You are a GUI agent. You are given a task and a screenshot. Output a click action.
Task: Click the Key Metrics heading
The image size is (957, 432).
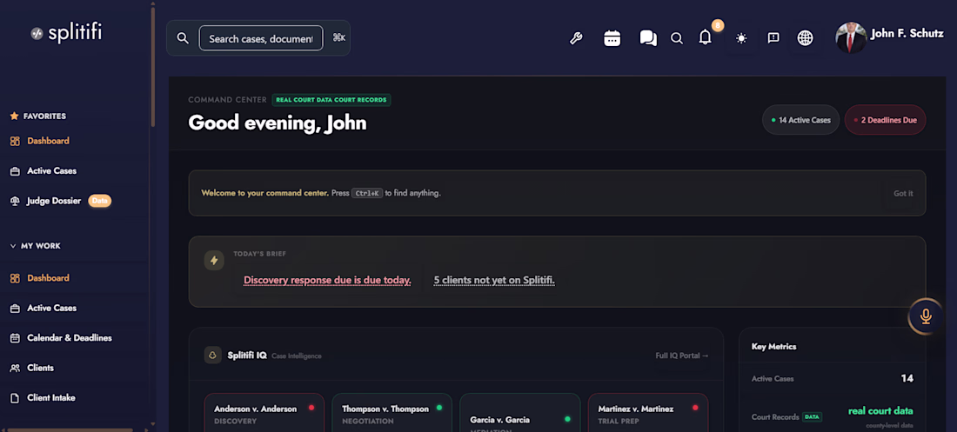coord(774,347)
